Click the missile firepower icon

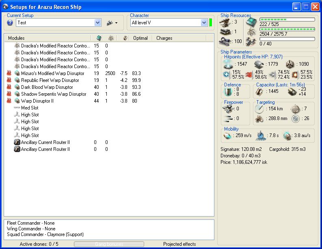point(227,118)
